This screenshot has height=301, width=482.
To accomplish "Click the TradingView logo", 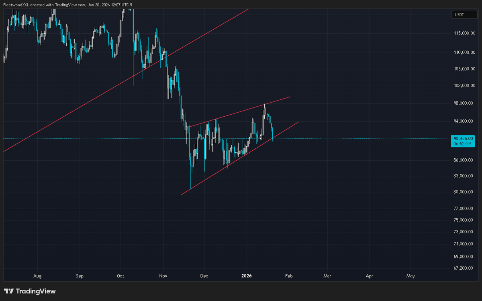I will 30,291.
